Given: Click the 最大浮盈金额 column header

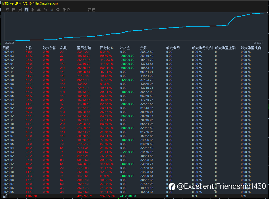Looking at the screenshot, I should (x=225, y=48).
